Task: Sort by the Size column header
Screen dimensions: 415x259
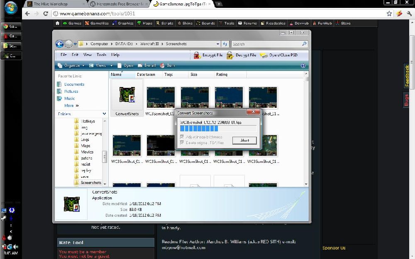Action: [x=201, y=75]
